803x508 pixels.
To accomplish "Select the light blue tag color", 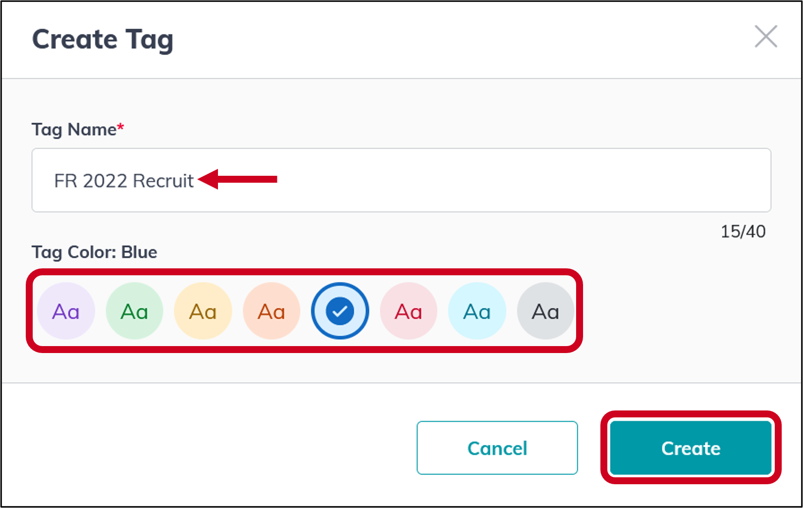I will (x=477, y=311).
